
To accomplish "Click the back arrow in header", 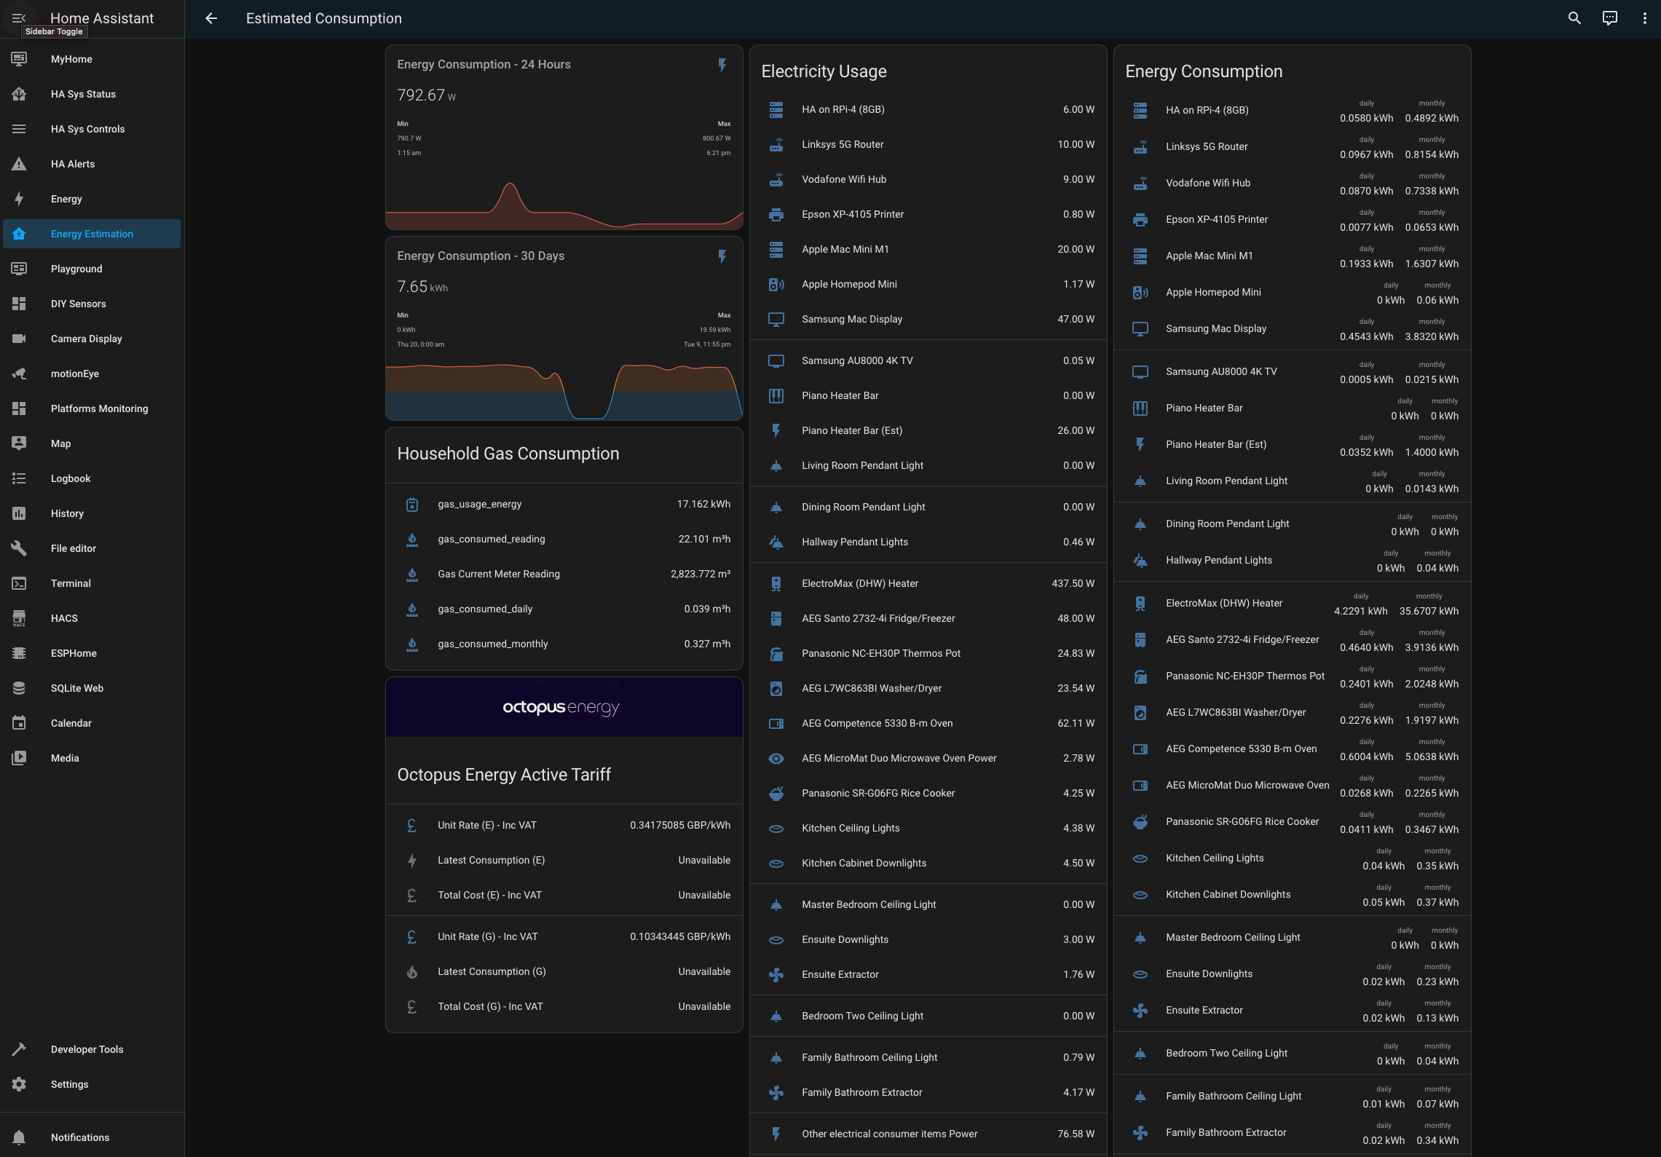I will coord(211,18).
